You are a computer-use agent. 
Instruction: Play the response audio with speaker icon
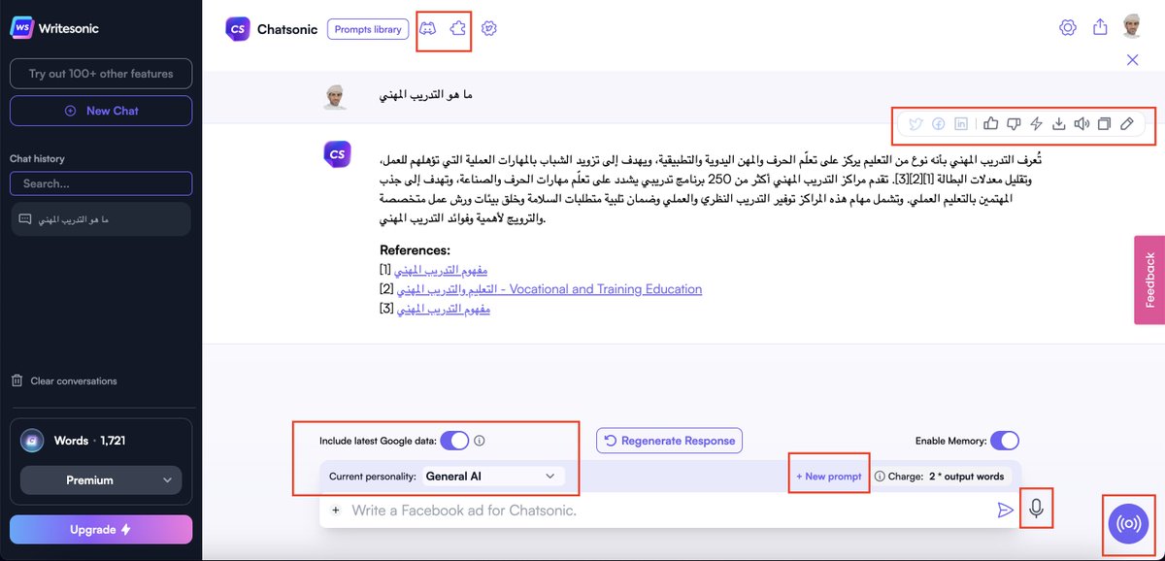(1082, 123)
